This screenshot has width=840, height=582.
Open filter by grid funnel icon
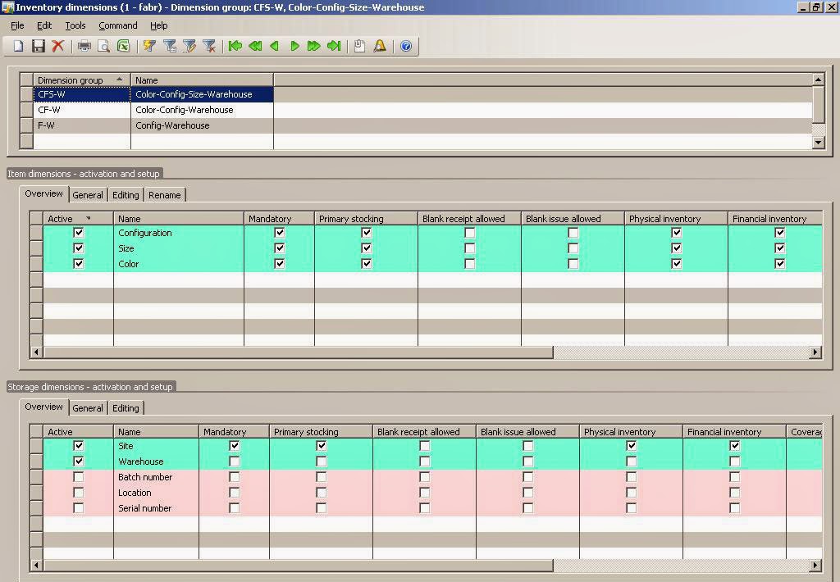click(169, 46)
